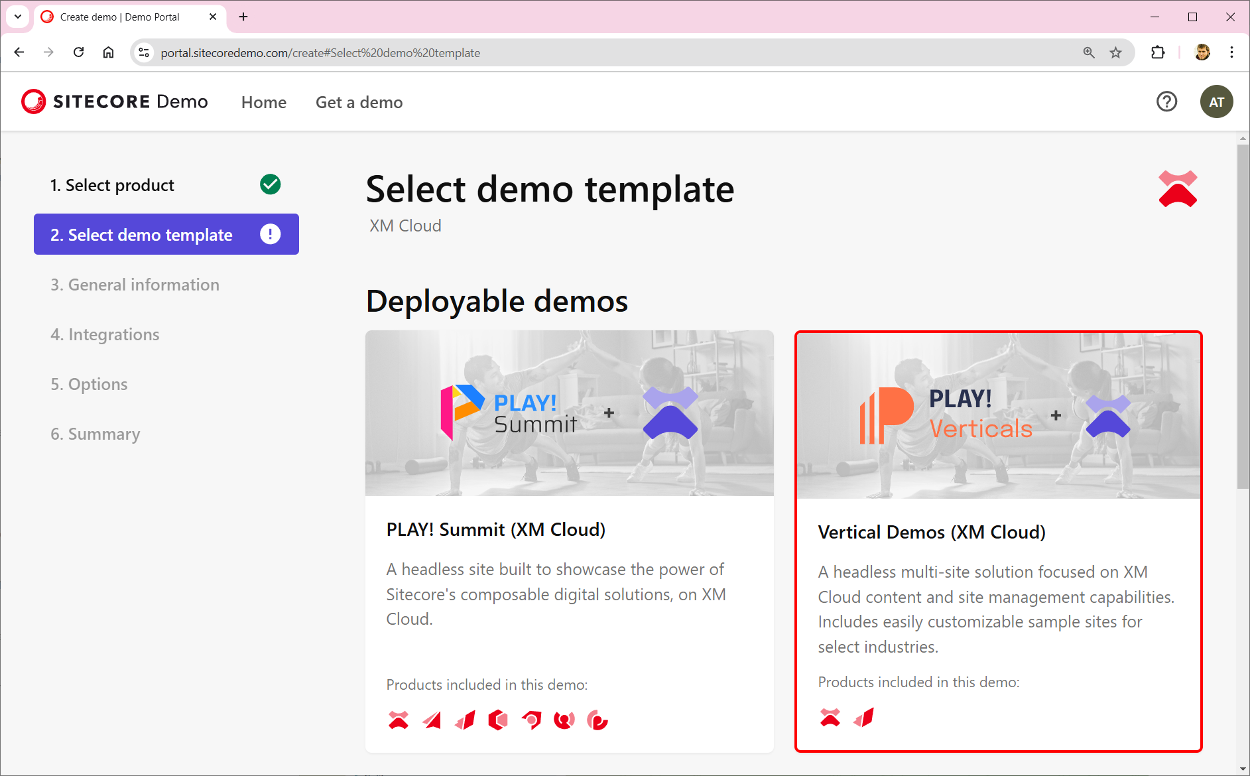1250x776 pixels.
Task: Click the green checkmark on Select product step
Action: point(269,184)
